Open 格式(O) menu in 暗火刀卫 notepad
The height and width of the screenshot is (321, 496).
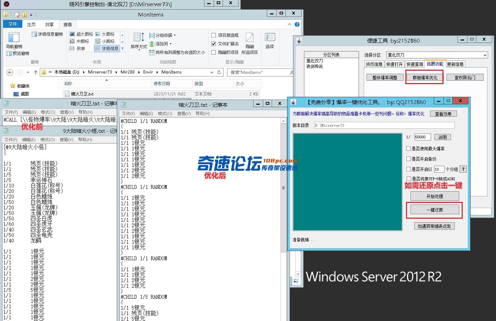coord(165,113)
